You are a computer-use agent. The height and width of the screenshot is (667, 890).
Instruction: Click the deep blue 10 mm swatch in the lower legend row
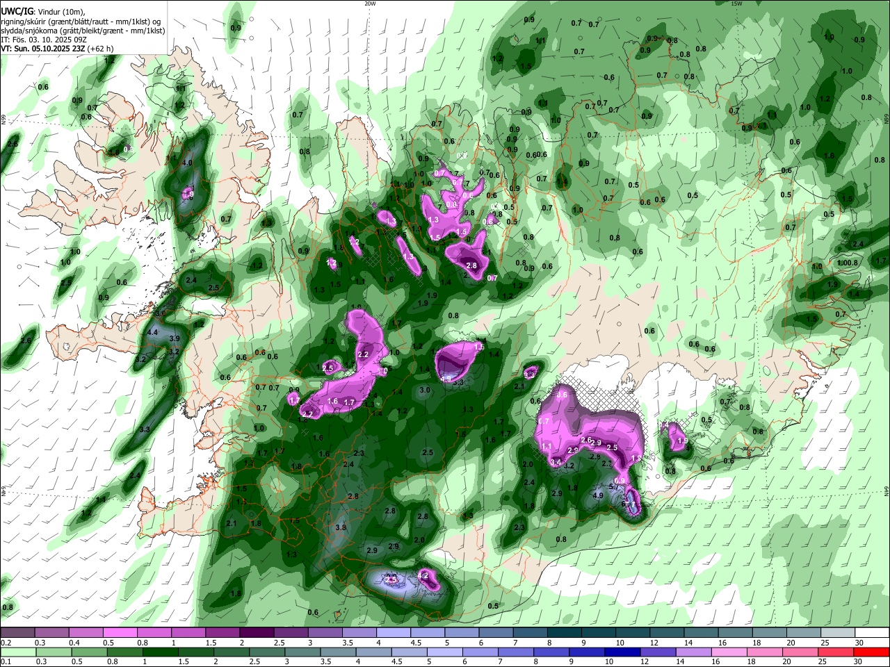623,652
